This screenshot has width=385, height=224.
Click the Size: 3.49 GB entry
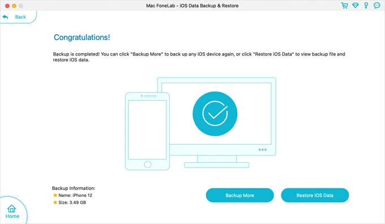click(x=72, y=203)
